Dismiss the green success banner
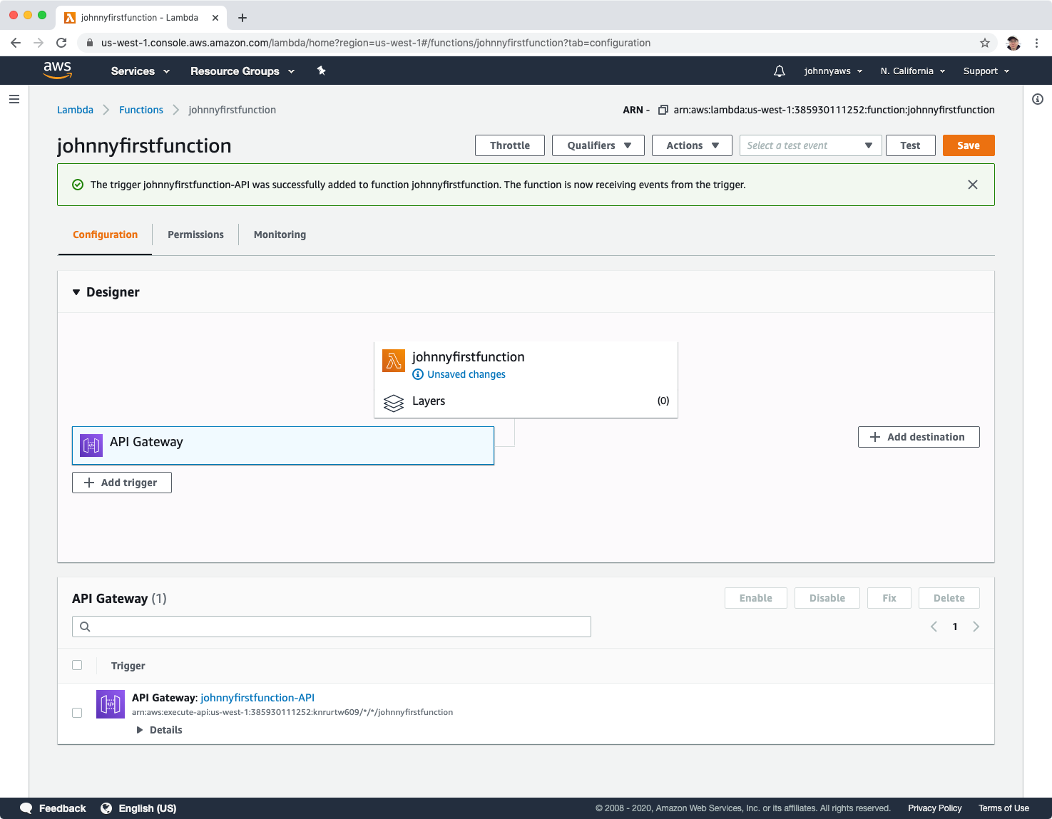 (x=973, y=185)
